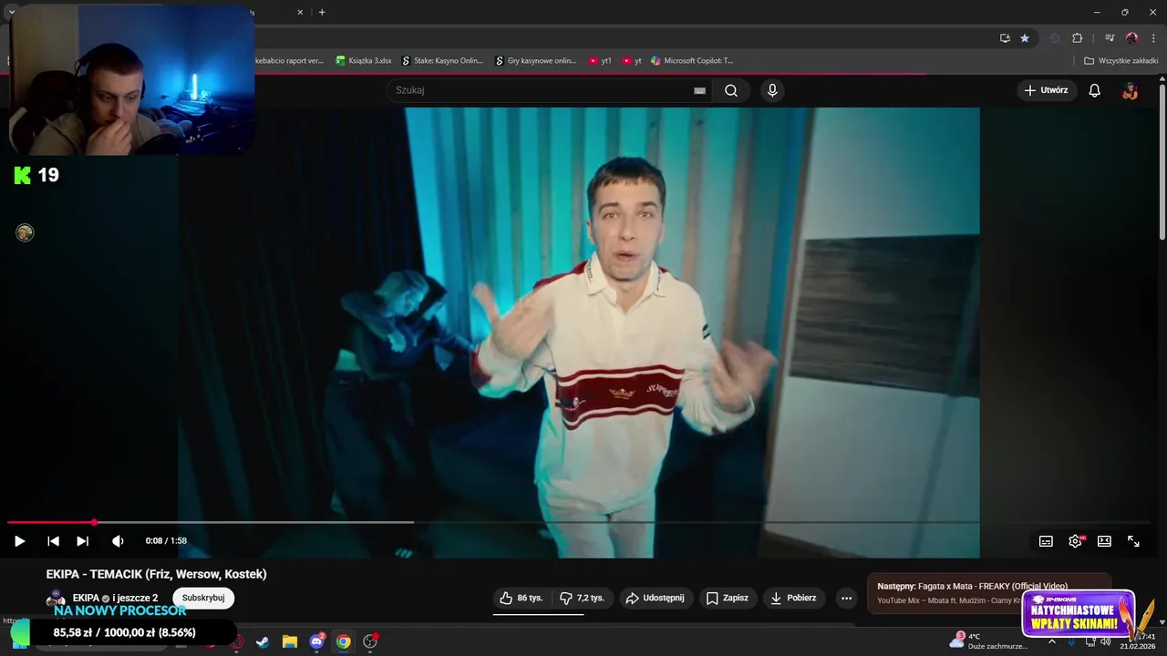1167x656 pixels.
Task: Open video settings gear icon
Action: pos(1075,541)
